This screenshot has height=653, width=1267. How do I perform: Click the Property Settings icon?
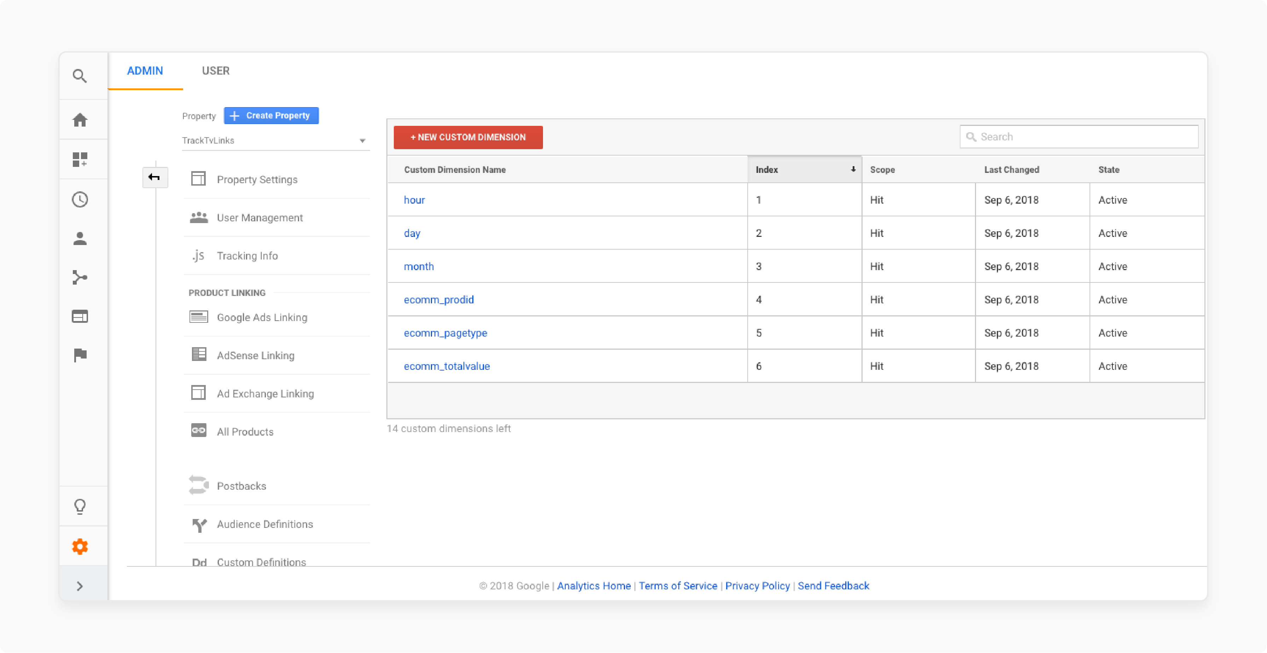198,179
